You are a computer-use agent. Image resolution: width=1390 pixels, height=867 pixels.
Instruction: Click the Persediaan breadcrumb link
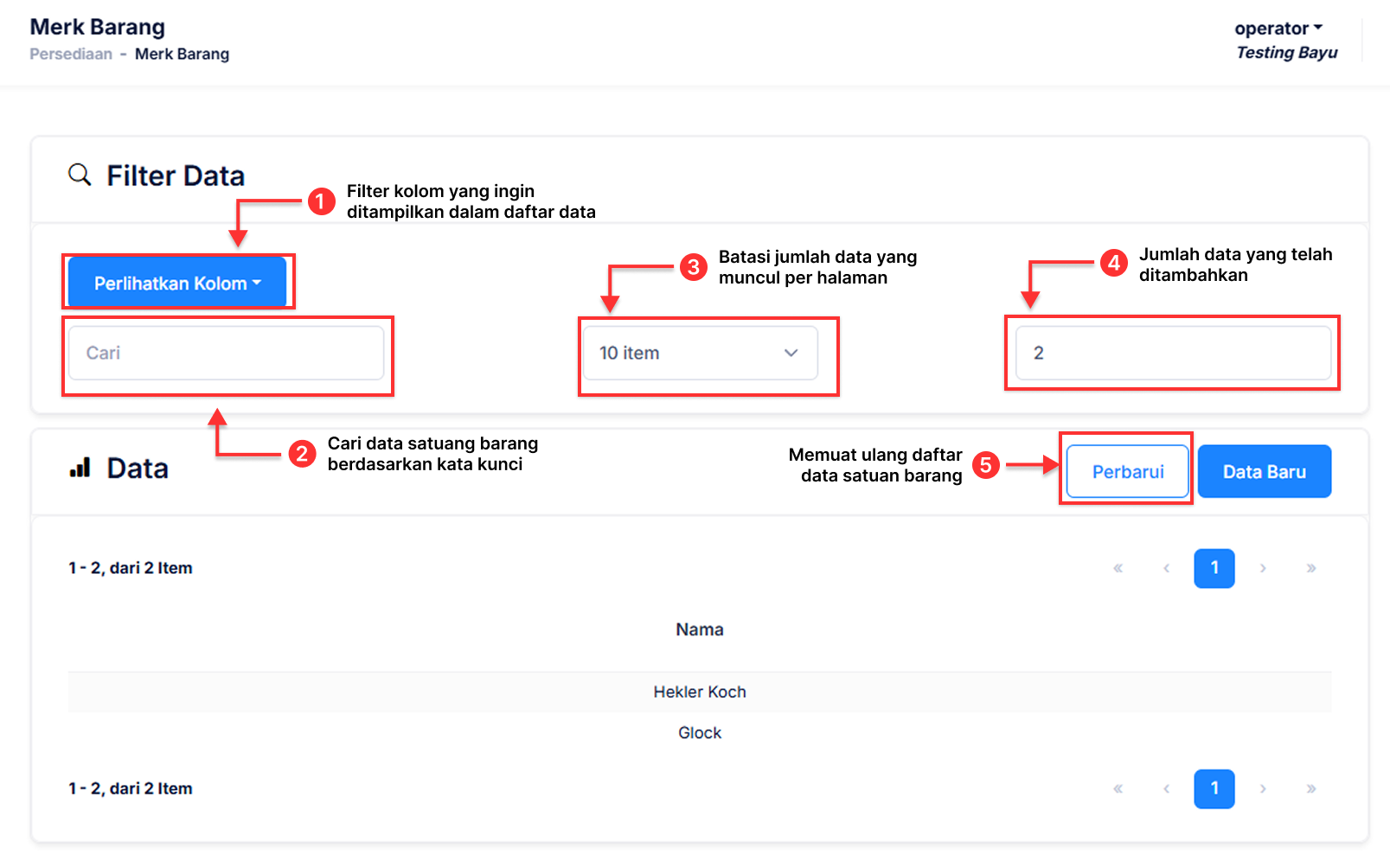click(x=71, y=54)
